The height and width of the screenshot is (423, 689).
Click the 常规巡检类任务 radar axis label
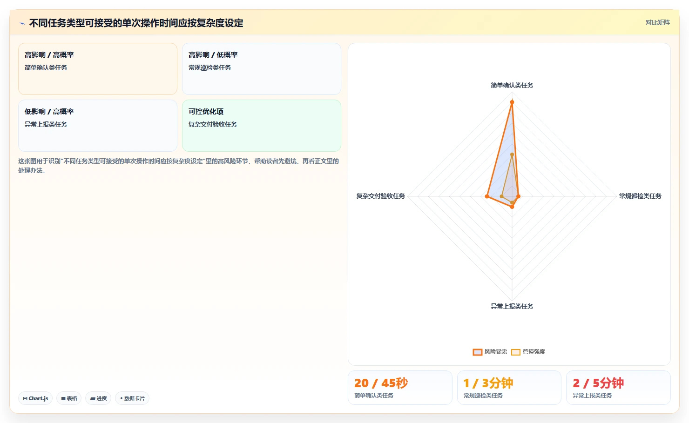(640, 196)
